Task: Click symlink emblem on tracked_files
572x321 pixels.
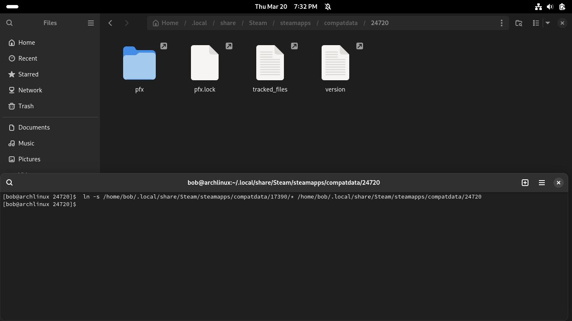Action: tap(294, 46)
